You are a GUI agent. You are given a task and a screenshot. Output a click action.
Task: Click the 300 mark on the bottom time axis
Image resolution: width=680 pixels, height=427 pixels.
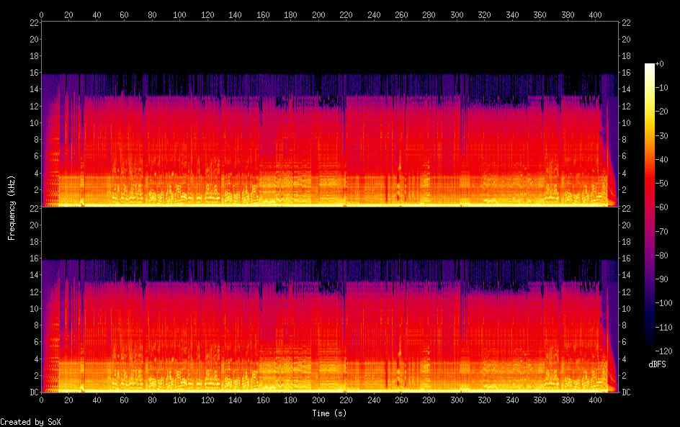(x=457, y=400)
